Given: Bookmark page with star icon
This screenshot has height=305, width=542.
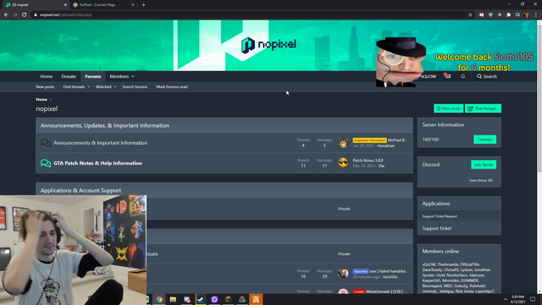Looking at the screenshot, I should [470, 15].
